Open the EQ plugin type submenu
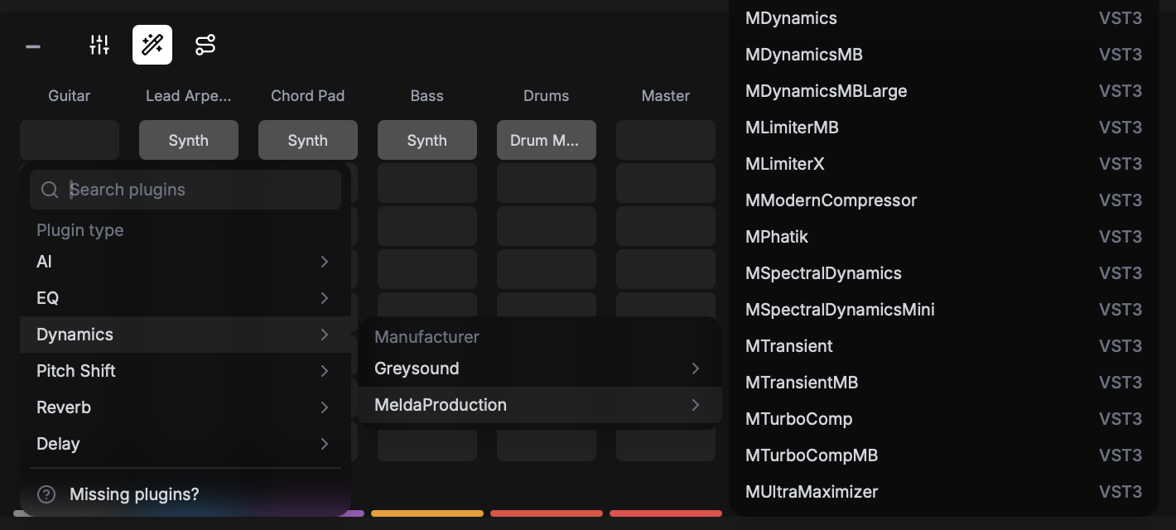The width and height of the screenshot is (1176, 530). (x=186, y=298)
